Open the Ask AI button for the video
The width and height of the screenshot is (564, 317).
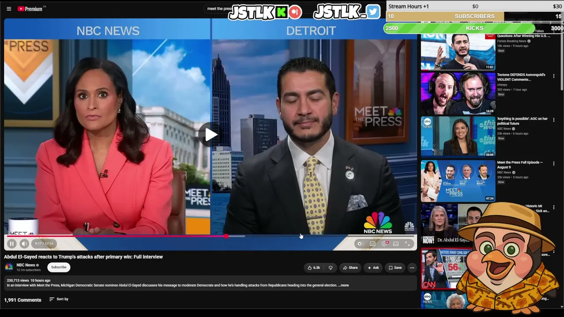(373, 268)
